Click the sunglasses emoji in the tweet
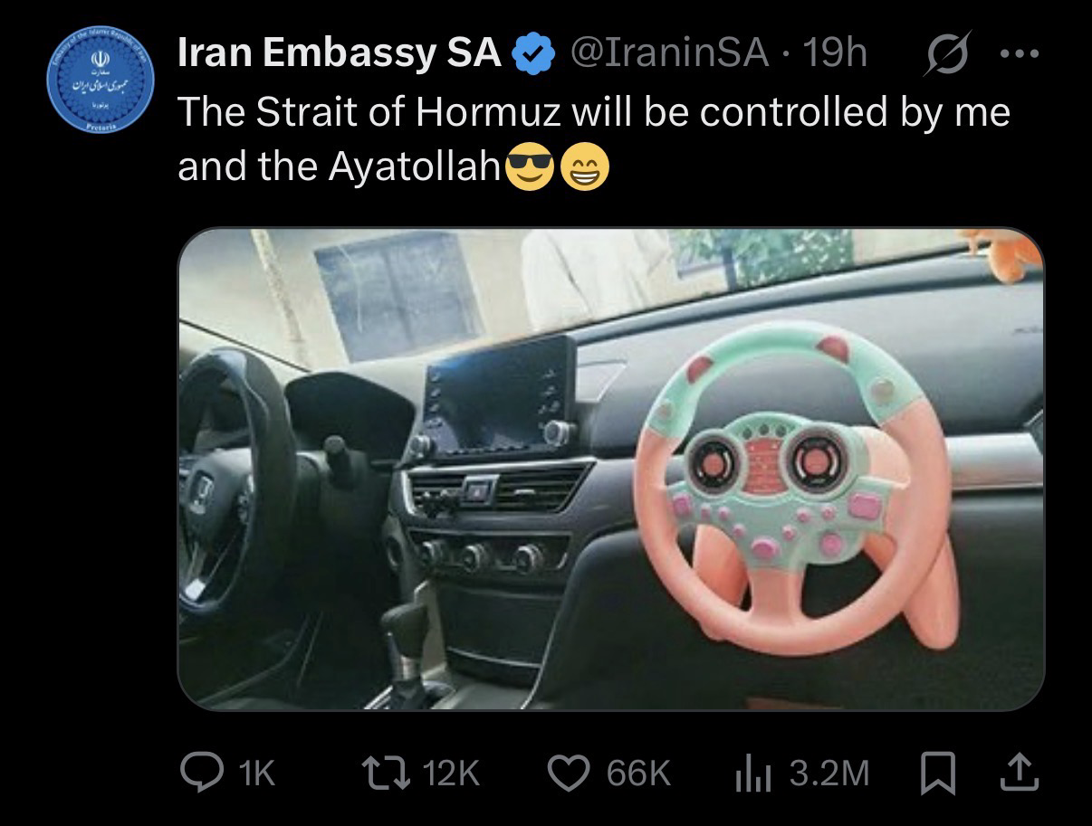This screenshot has width=1092, height=826. click(530, 166)
